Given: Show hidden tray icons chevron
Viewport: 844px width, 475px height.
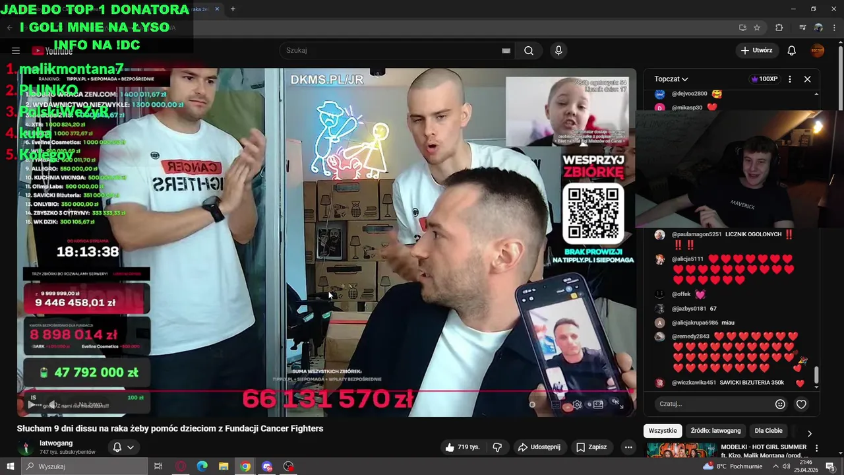Looking at the screenshot, I should [775, 466].
